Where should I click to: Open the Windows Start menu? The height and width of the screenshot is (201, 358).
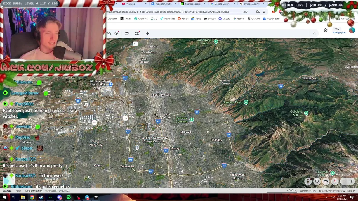click(x=4, y=197)
